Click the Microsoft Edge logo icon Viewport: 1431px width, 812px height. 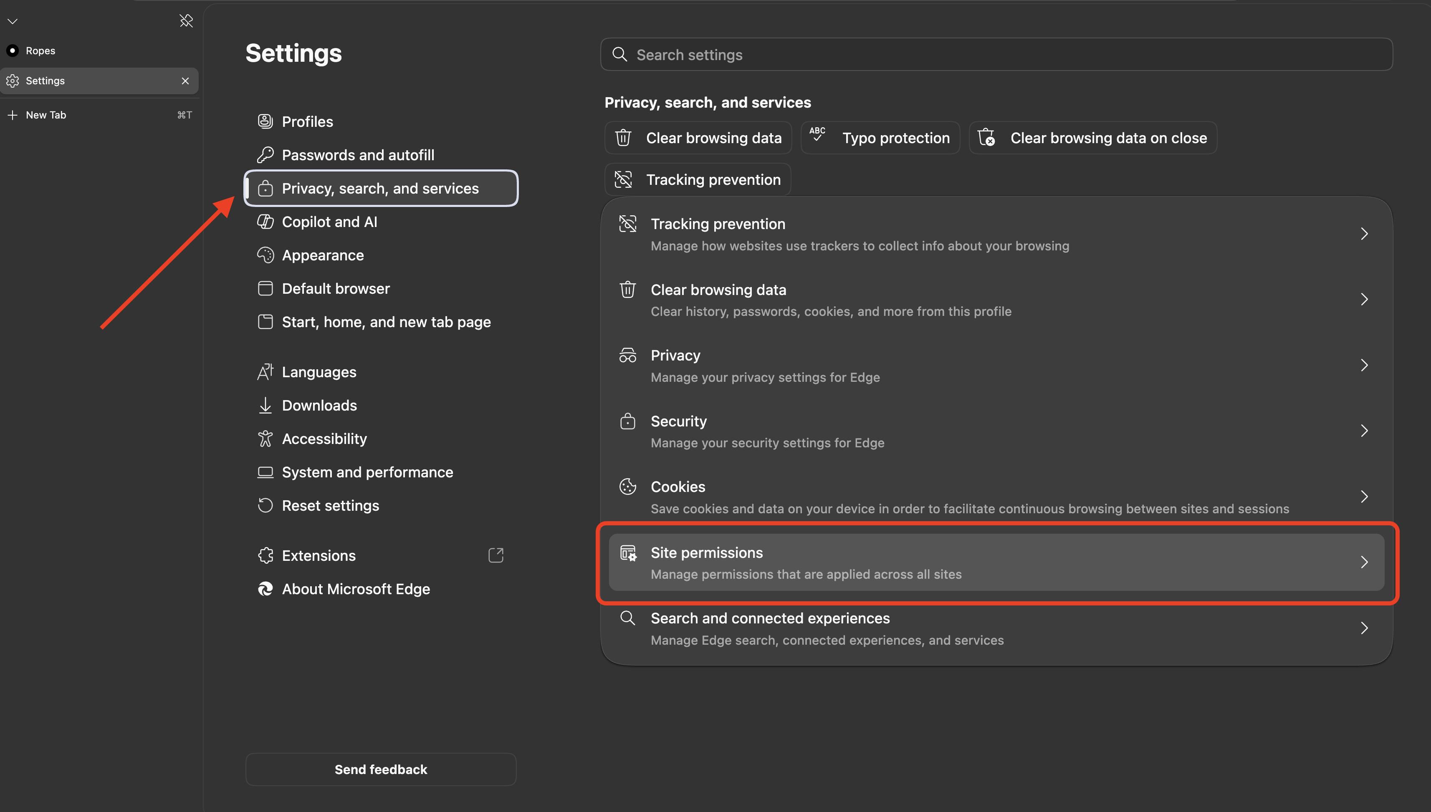coord(265,589)
